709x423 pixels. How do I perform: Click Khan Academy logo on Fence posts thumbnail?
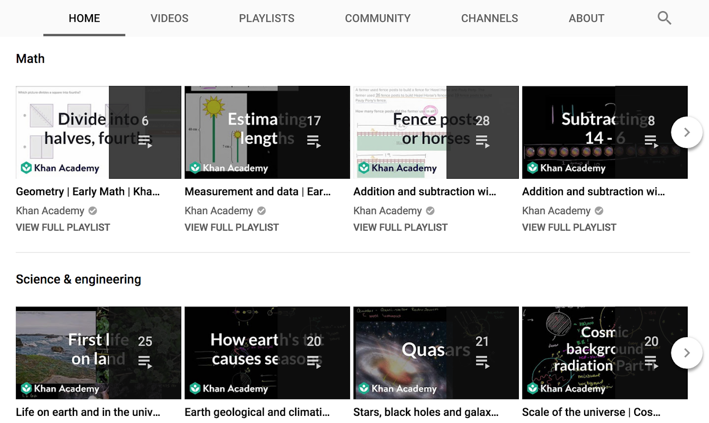397,168
